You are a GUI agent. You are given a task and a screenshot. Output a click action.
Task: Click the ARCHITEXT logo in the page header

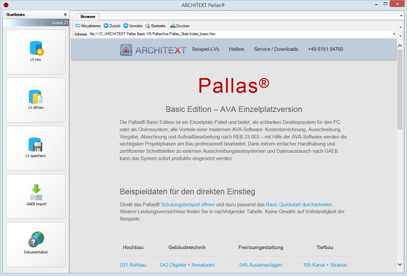153,50
